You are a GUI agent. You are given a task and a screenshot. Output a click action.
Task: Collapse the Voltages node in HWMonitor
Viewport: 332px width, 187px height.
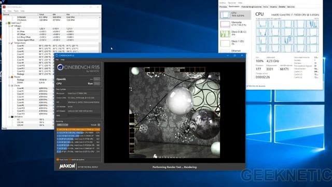point(9,26)
